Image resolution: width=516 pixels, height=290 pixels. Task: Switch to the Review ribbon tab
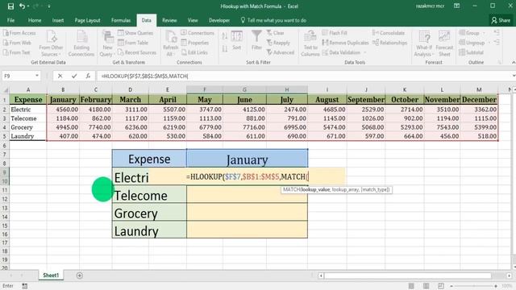coord(169,20)
